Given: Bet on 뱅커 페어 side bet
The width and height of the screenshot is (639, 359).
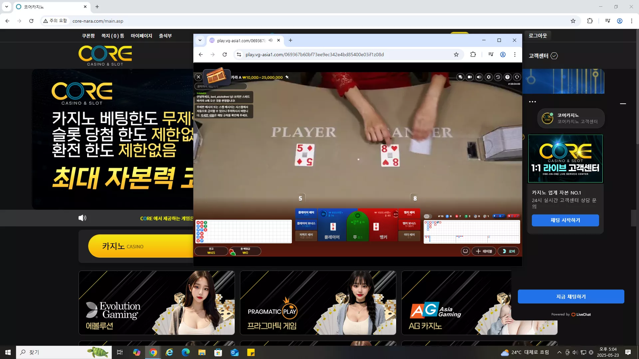Looking at the screenshot, I should pyautogui.click(x=409, y=213).
